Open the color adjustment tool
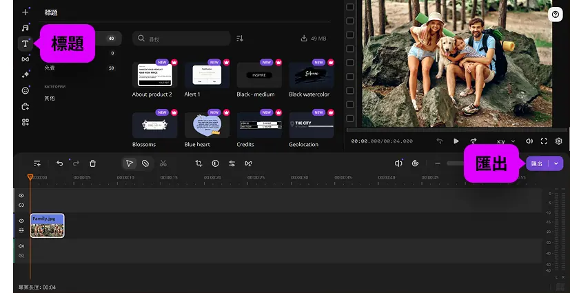 (x=216, y=163)
